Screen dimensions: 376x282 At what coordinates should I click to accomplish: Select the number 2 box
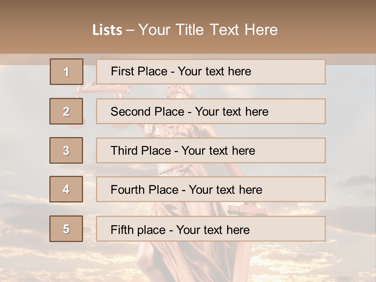point(66,111)
